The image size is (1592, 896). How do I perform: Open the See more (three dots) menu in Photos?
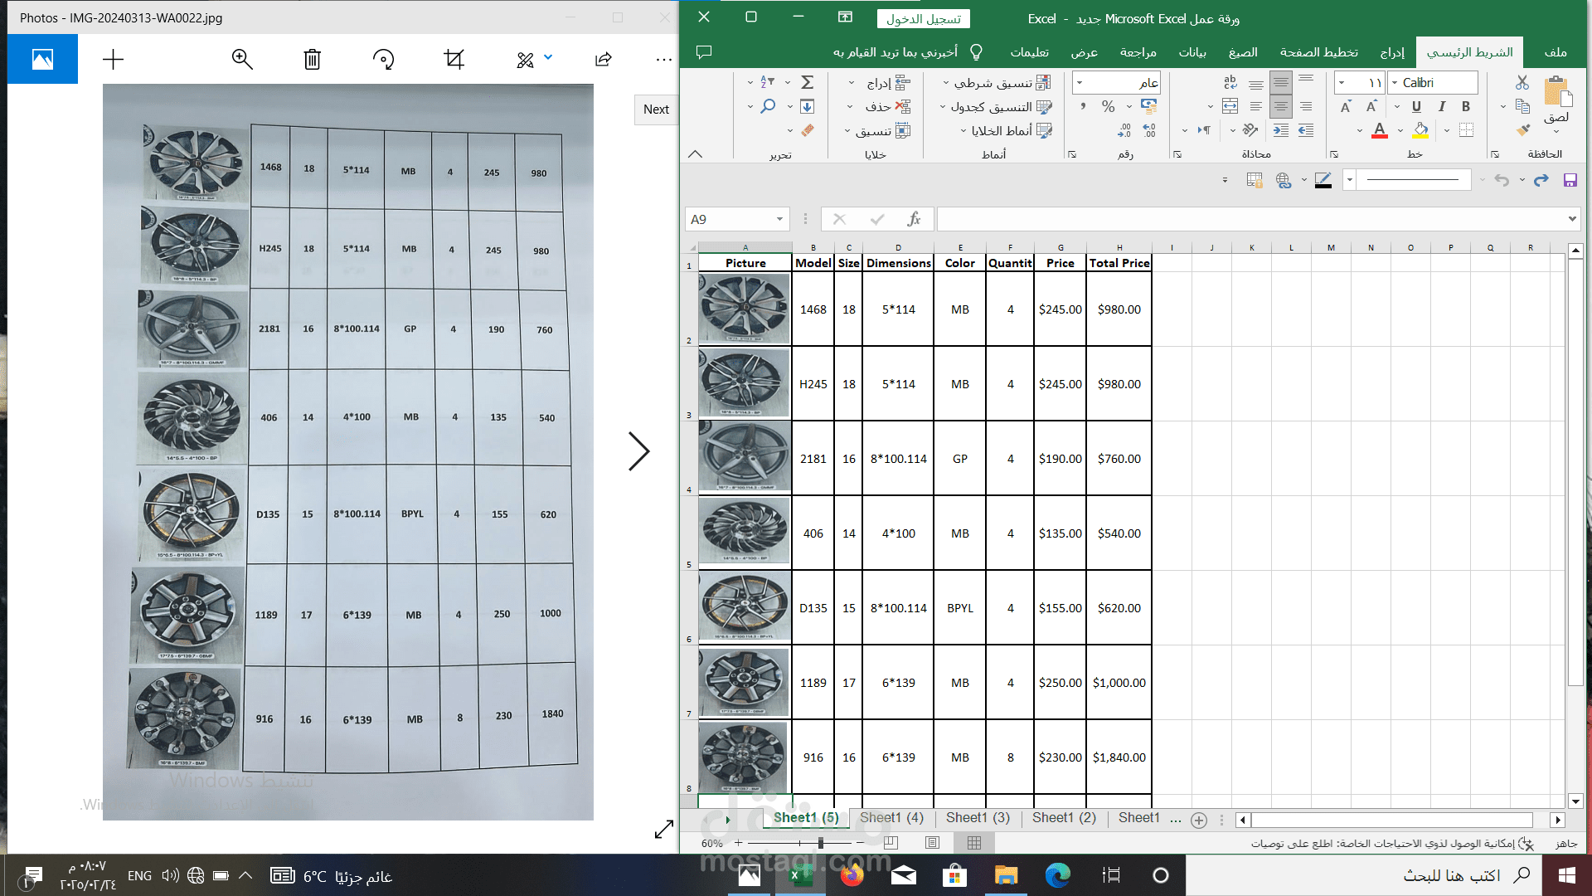(663, 60)
